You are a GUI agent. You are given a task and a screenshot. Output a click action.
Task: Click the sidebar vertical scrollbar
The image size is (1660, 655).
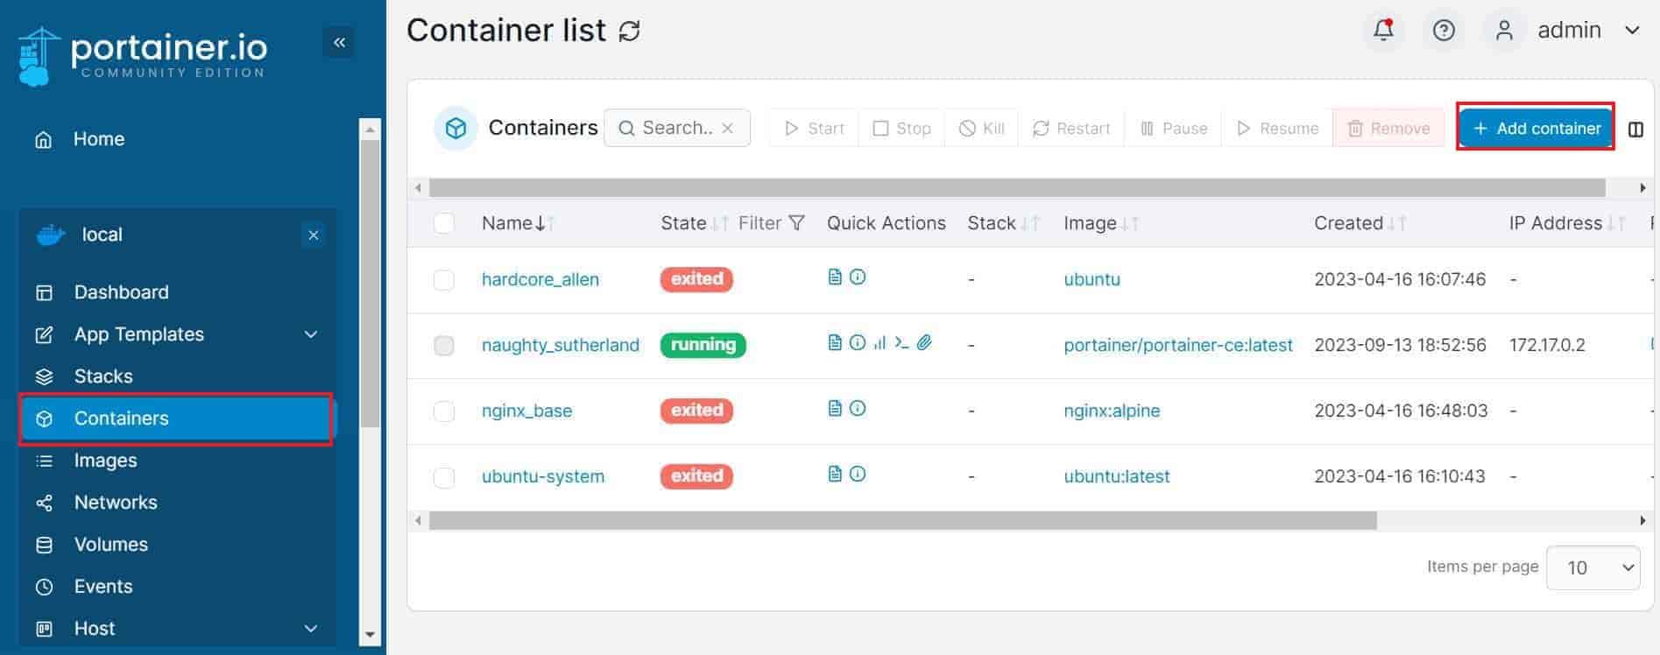371,285
